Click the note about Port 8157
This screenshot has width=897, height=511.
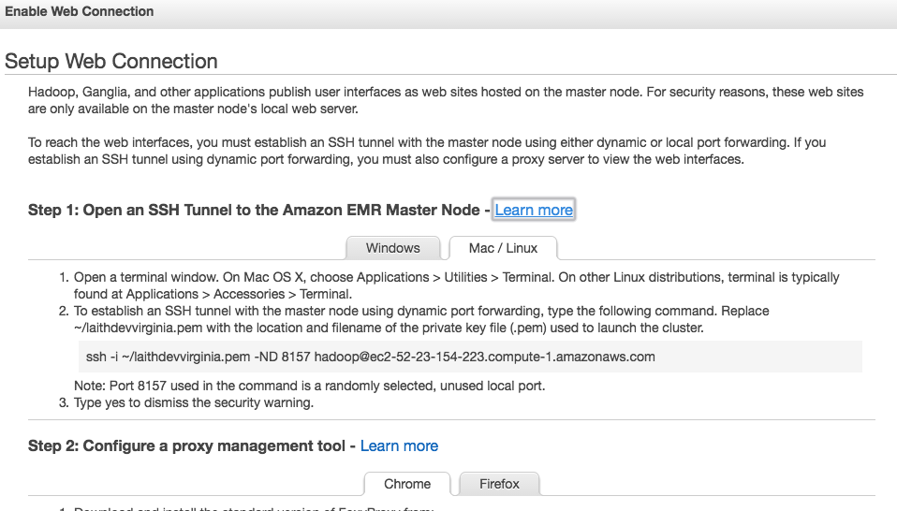point(309,387)
